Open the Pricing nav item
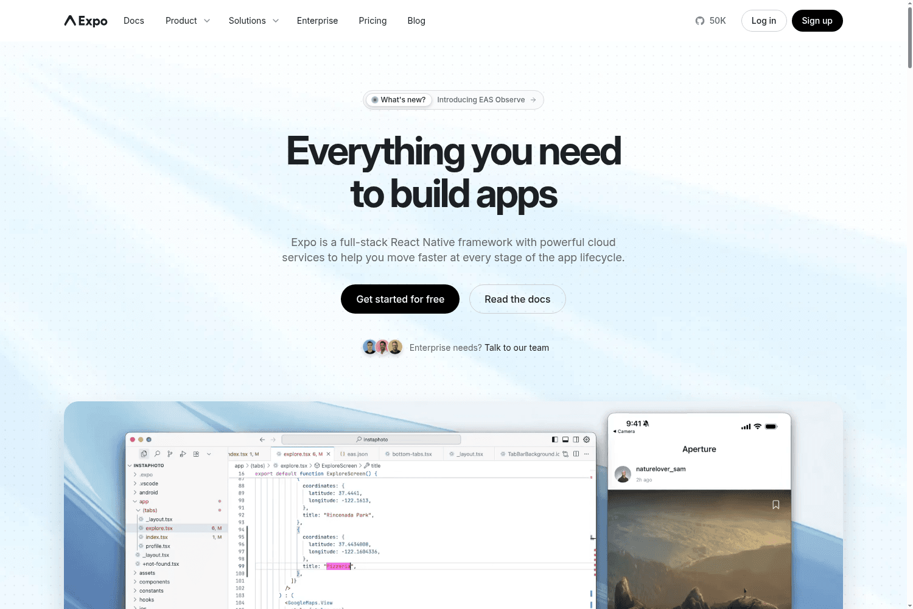 click(x=373, y=21)
